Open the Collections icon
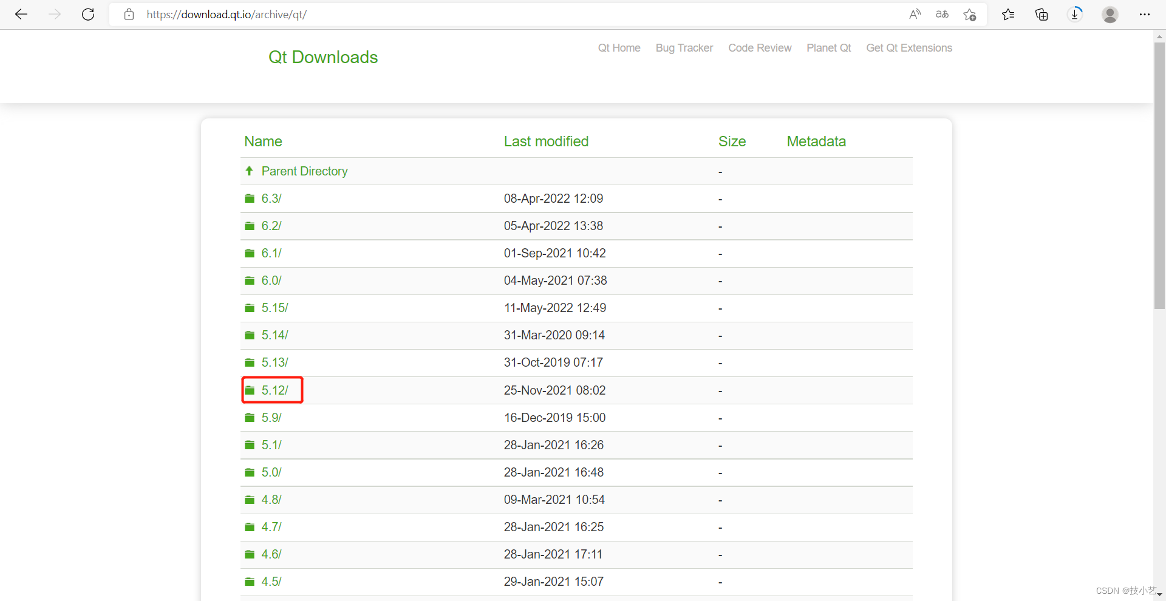 (1042, 15)
